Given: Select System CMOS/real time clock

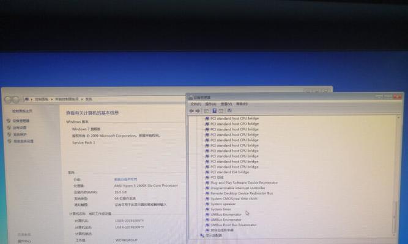Looking at the screenshot, I should coord(234,199).
